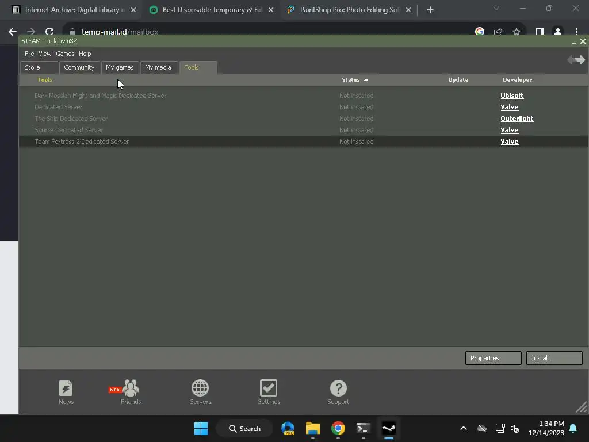The width and height of the screenshot is (589, 442).
Task: Switch to the My media tab
Action: tap(158, 67)
